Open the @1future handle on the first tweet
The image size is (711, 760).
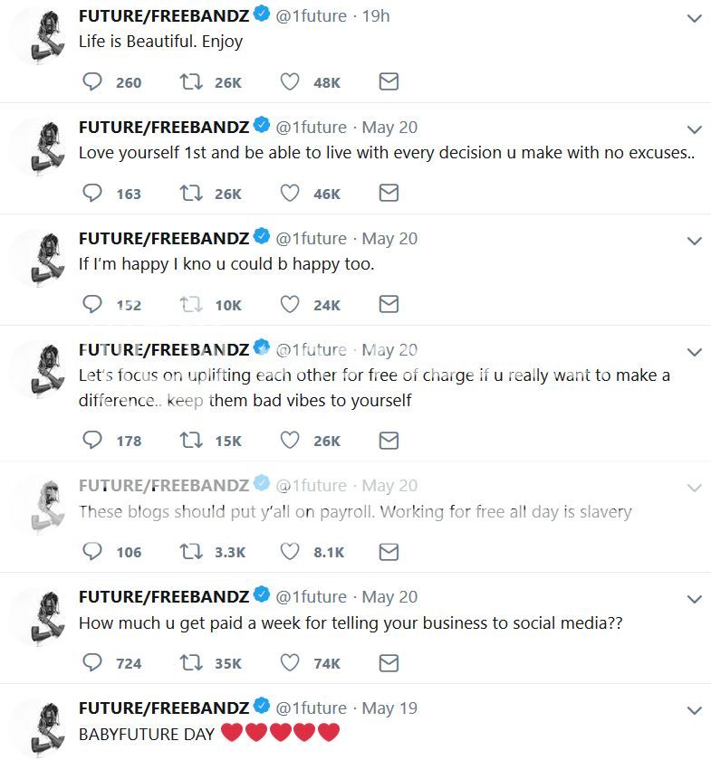pos(311,16)
